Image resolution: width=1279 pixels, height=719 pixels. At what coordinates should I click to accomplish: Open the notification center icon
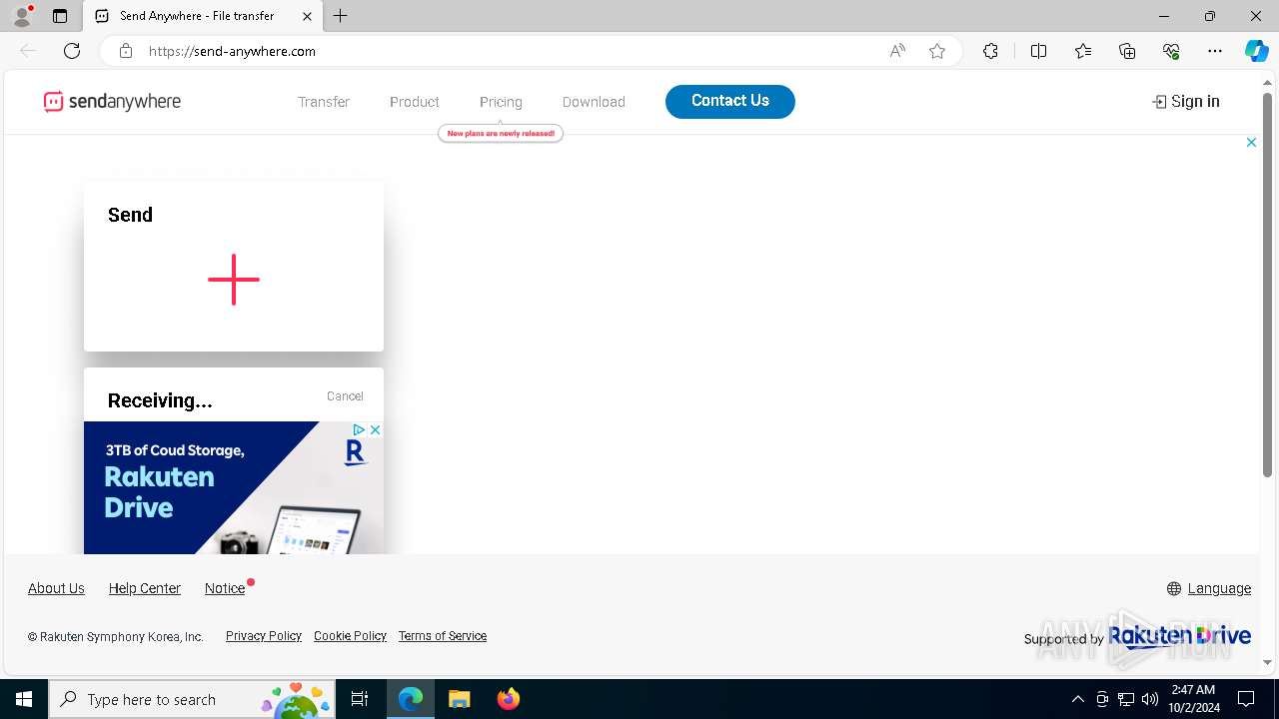[x=1246, y=699]
